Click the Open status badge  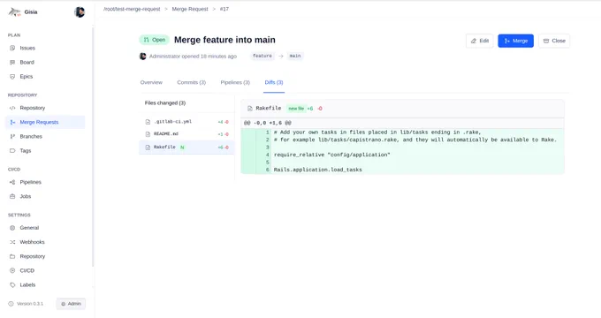click(154, 40)
